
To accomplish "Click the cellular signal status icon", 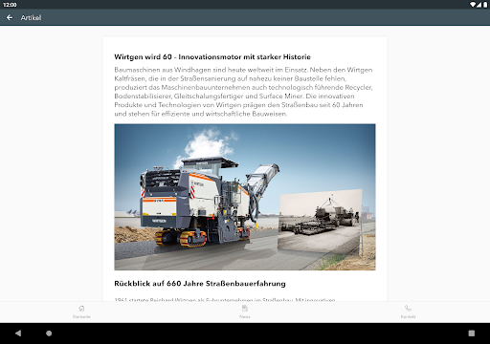I will coord(479,5).
